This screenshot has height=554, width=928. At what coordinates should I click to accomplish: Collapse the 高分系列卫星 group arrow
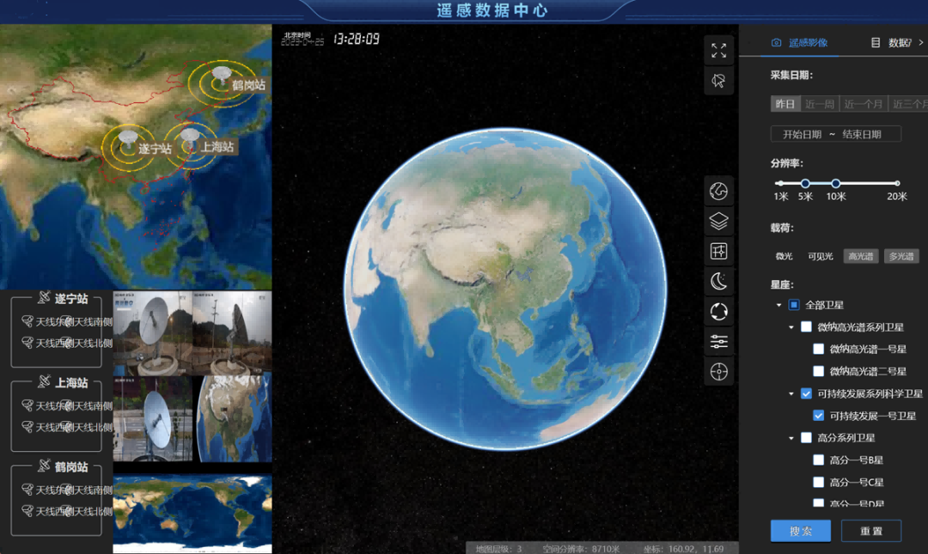tap(791, 438)
